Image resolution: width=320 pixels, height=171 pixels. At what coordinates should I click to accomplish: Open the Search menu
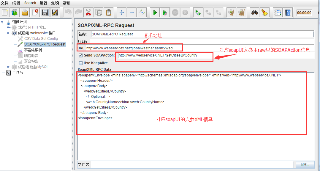coord(30,3)
